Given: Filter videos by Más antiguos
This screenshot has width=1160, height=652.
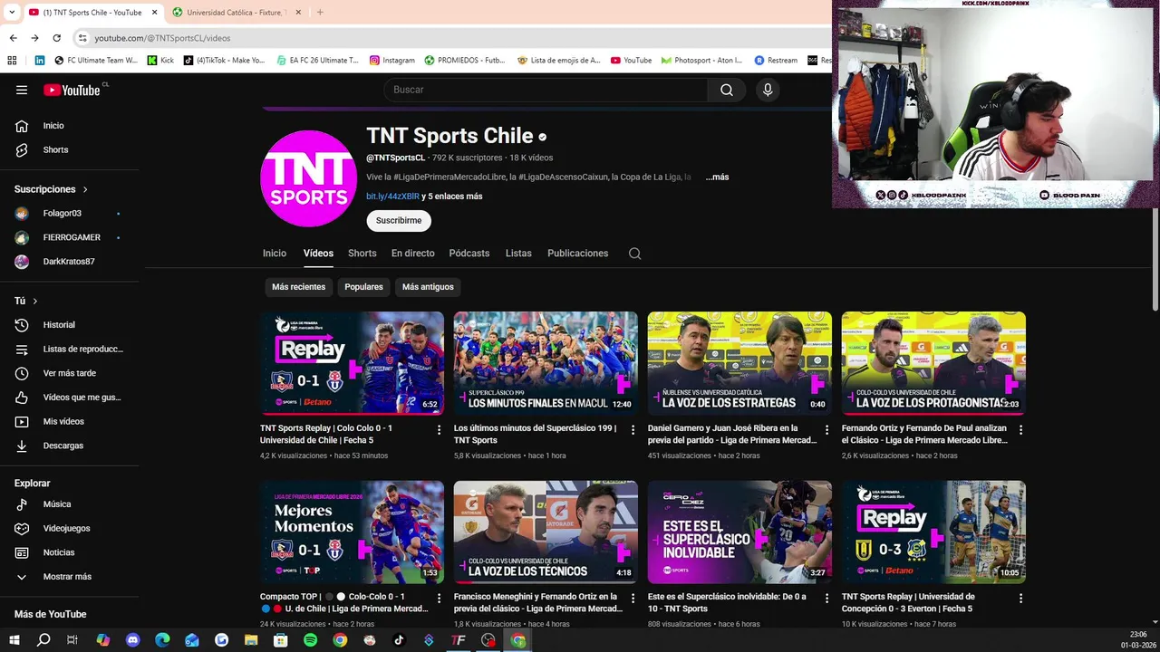Looking at the screenshot, I should [x=428, y=287].
